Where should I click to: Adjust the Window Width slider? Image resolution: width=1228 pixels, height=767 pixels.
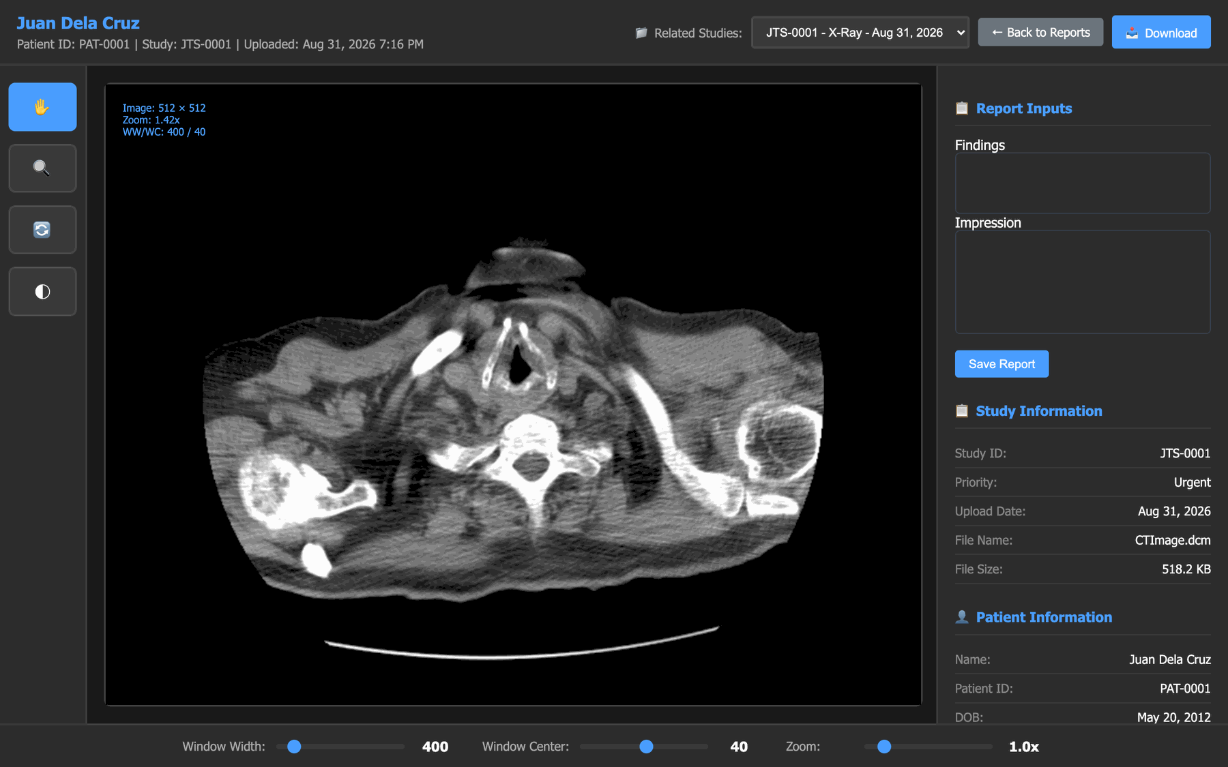340,747
